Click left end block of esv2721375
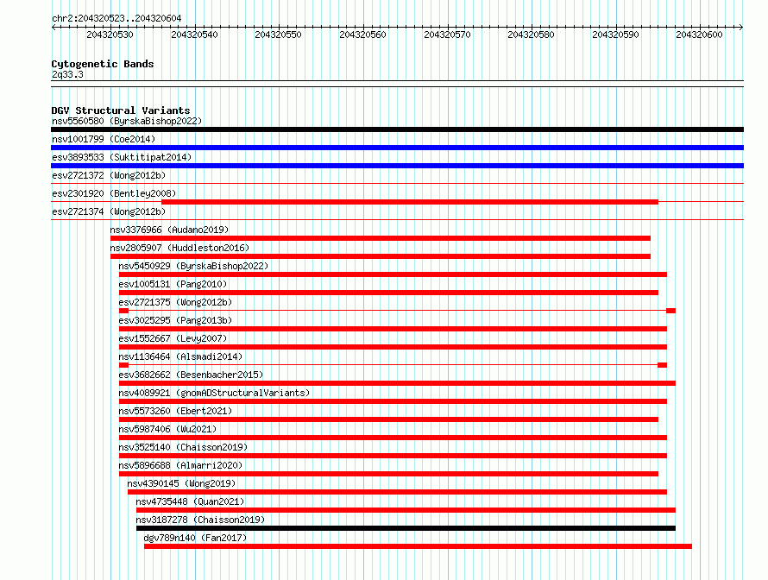The height and width of the screenshot is (580, 768). [123, 311]
